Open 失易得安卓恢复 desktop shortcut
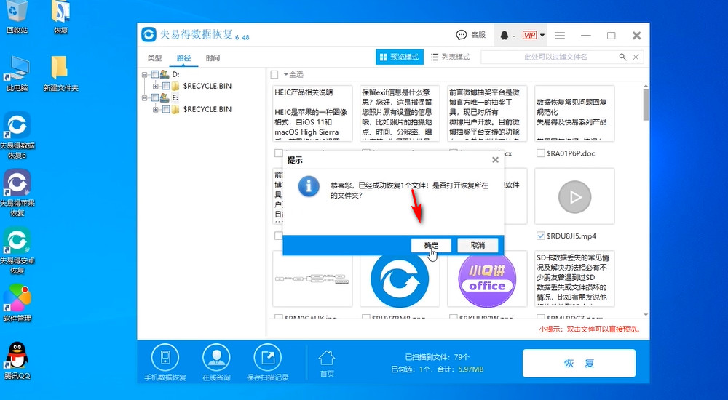 point(17,251)
